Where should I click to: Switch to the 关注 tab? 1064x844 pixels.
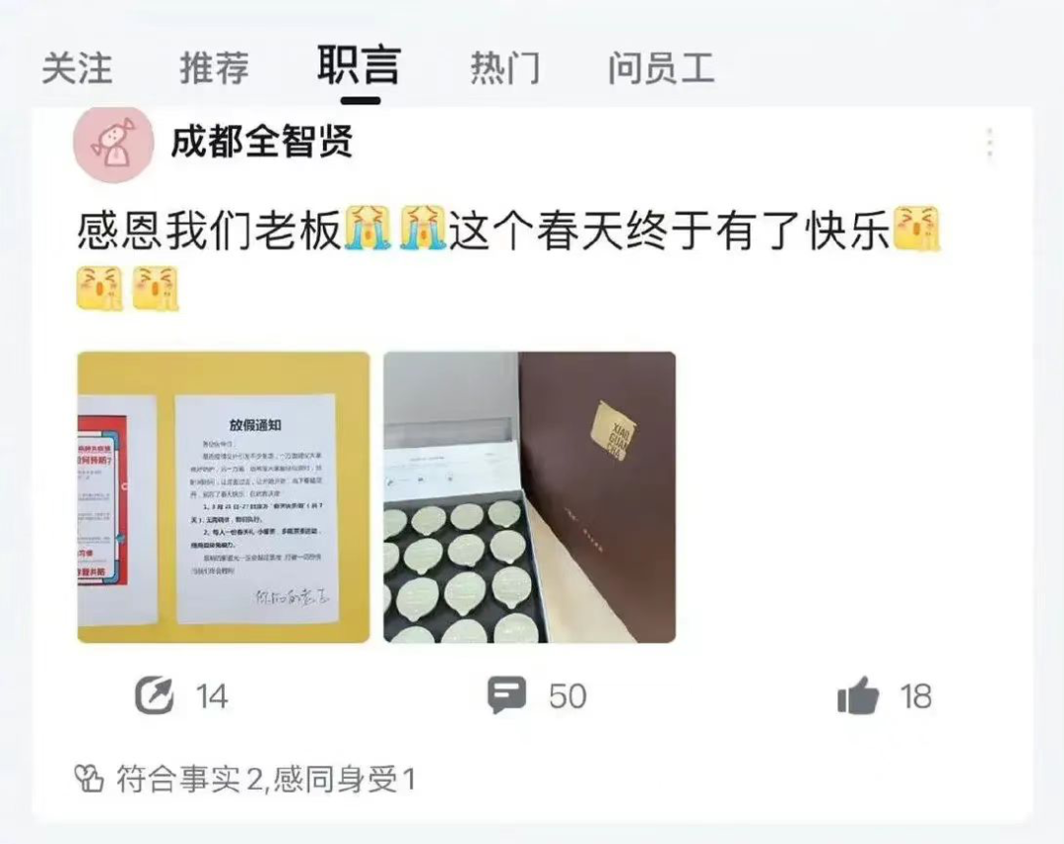tap(77, 69)
